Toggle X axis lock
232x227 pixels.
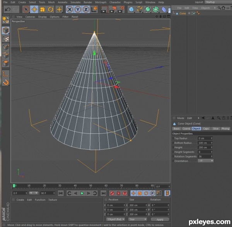click(x=70, y=9)
